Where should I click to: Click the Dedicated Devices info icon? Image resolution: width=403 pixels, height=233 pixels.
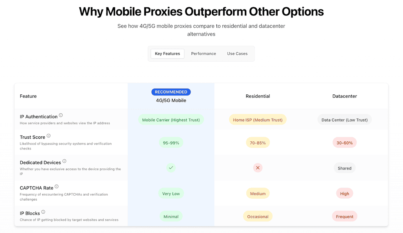tap(64, 161)
